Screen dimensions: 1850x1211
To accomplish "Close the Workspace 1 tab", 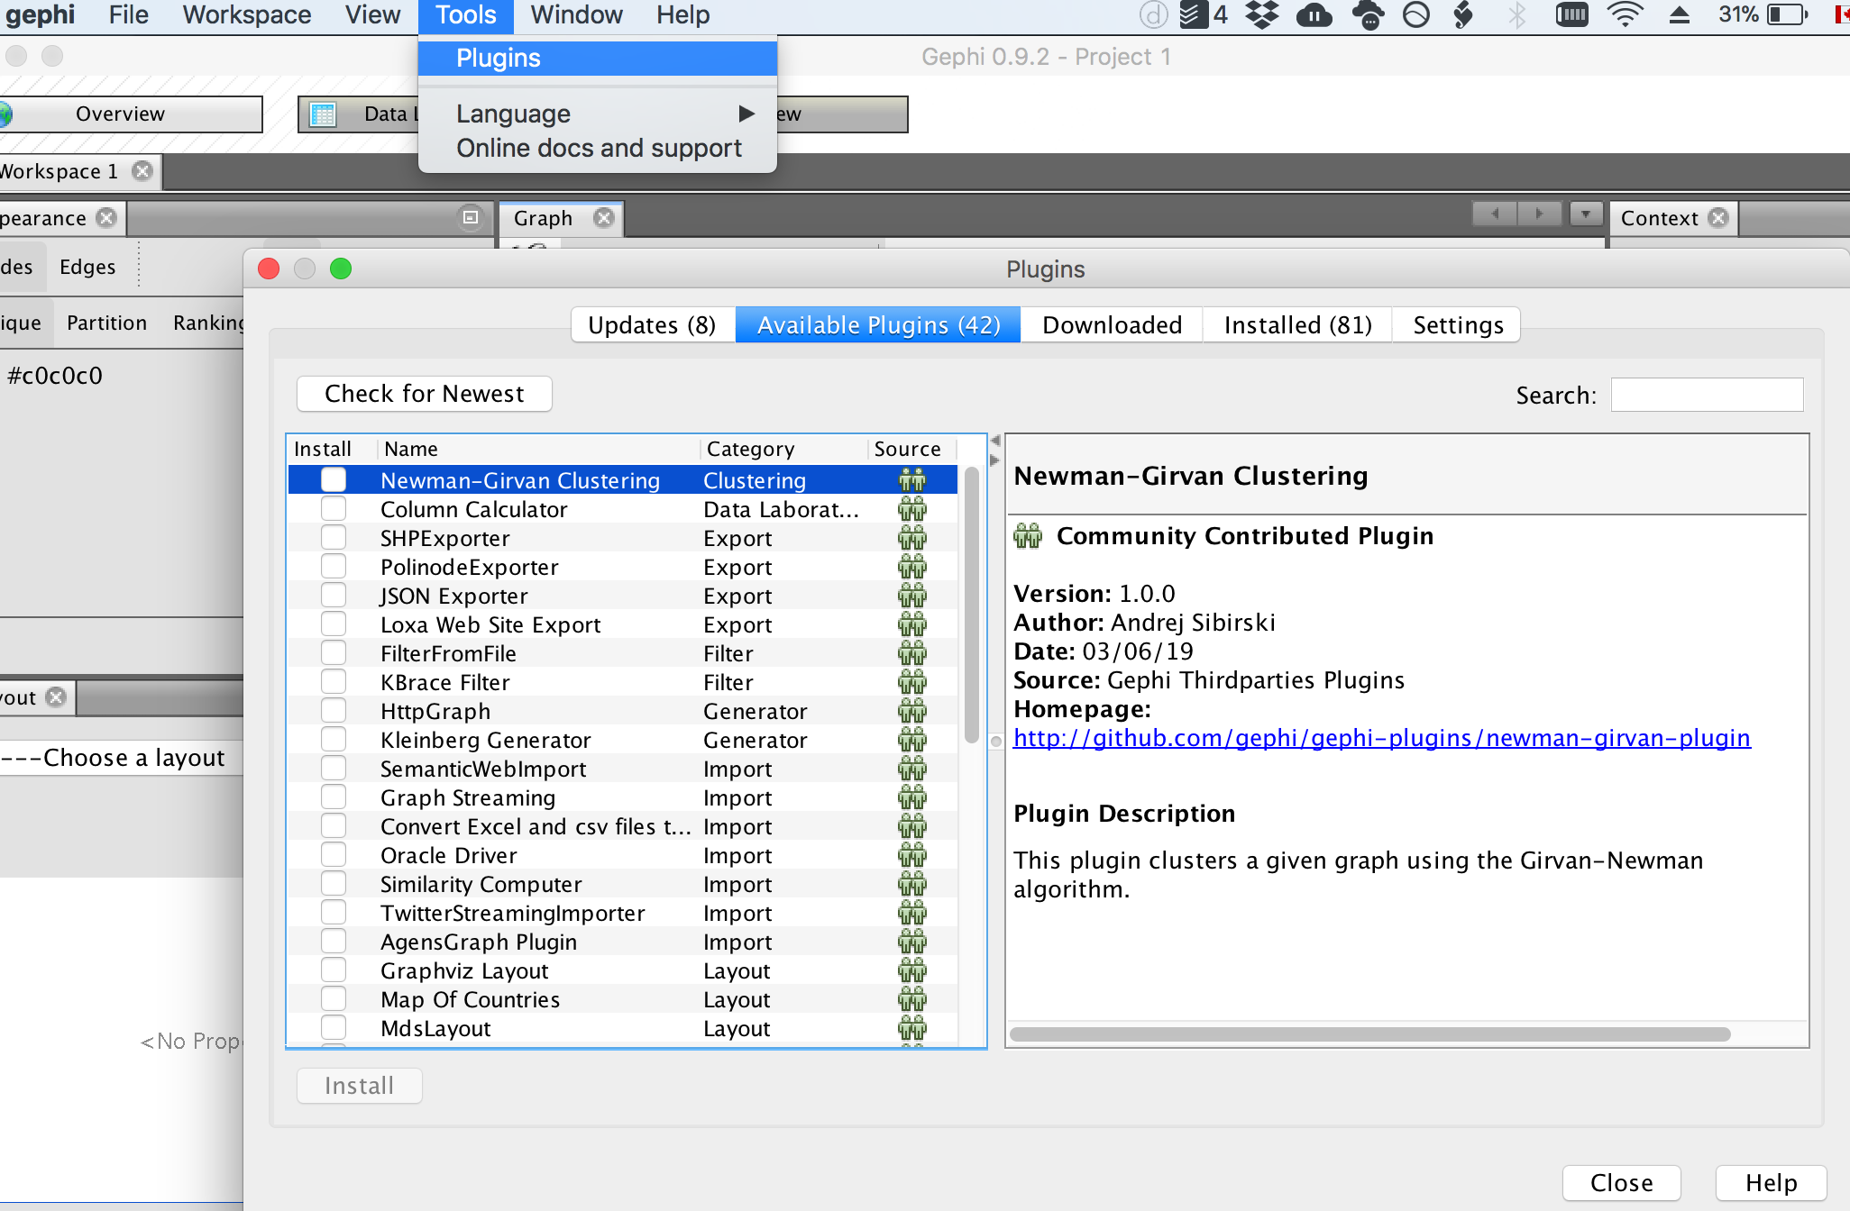I will click(142, 171).
